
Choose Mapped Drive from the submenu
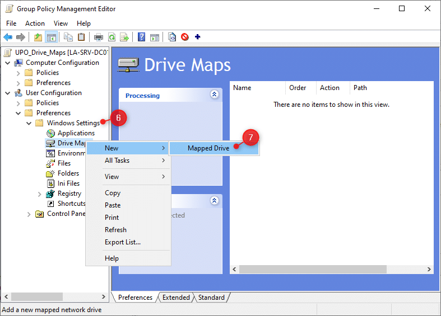click(x=214, y=148)
